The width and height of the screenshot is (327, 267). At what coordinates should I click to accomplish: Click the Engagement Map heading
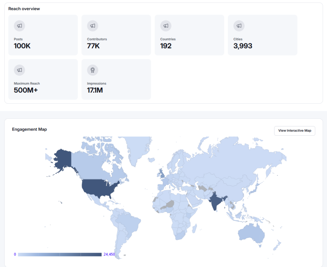point(29,129)
